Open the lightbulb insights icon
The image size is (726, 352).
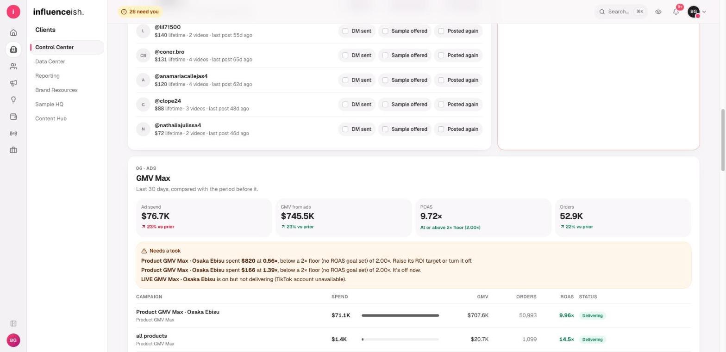point(13,100)
